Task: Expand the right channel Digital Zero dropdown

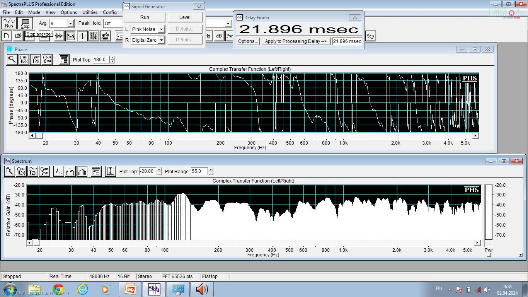Action: [161, 40]
